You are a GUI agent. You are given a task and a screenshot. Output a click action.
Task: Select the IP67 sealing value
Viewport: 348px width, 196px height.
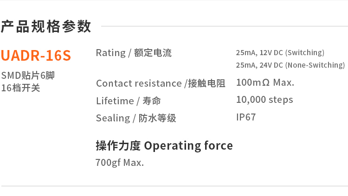tap(246, 117)
